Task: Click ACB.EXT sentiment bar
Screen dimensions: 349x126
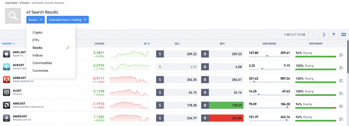Action: tap(316, 69)
